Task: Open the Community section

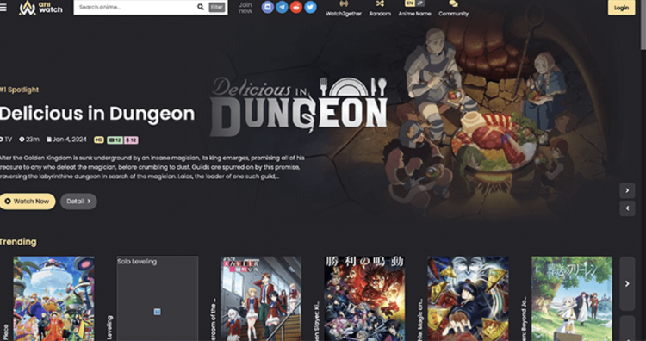Action: coord(454,9)
